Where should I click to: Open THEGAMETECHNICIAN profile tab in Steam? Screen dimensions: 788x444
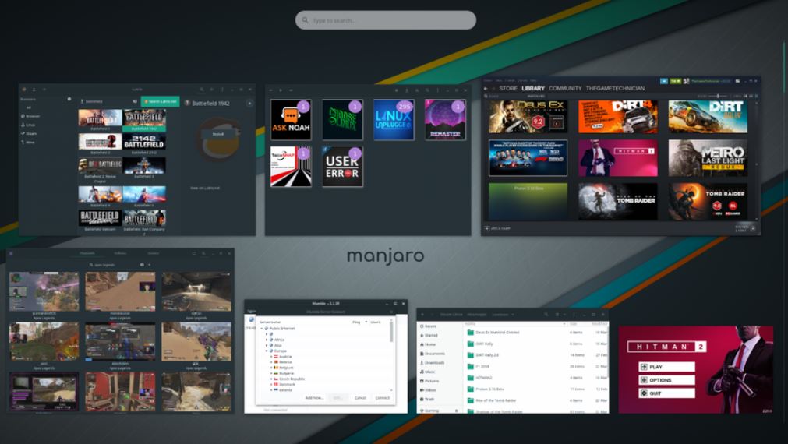(615, 88)
